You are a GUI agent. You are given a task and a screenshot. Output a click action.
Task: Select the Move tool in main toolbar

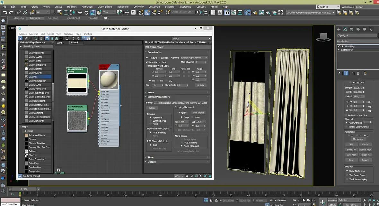80,12
